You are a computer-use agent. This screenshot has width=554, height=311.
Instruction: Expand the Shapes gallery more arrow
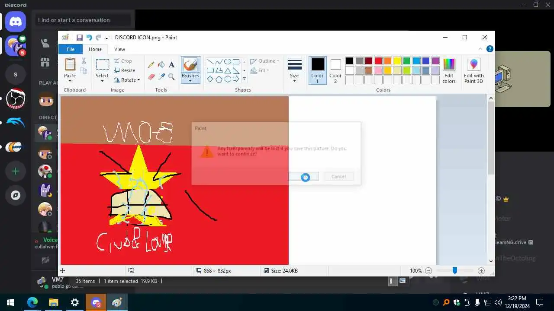[244, 79]
